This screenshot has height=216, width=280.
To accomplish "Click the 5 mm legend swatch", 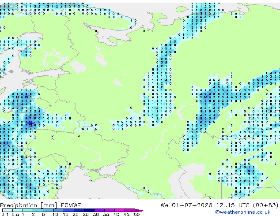I will pos(48,210).
